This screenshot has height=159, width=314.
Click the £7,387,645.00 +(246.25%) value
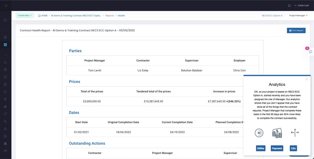click(x=224, y=101)
